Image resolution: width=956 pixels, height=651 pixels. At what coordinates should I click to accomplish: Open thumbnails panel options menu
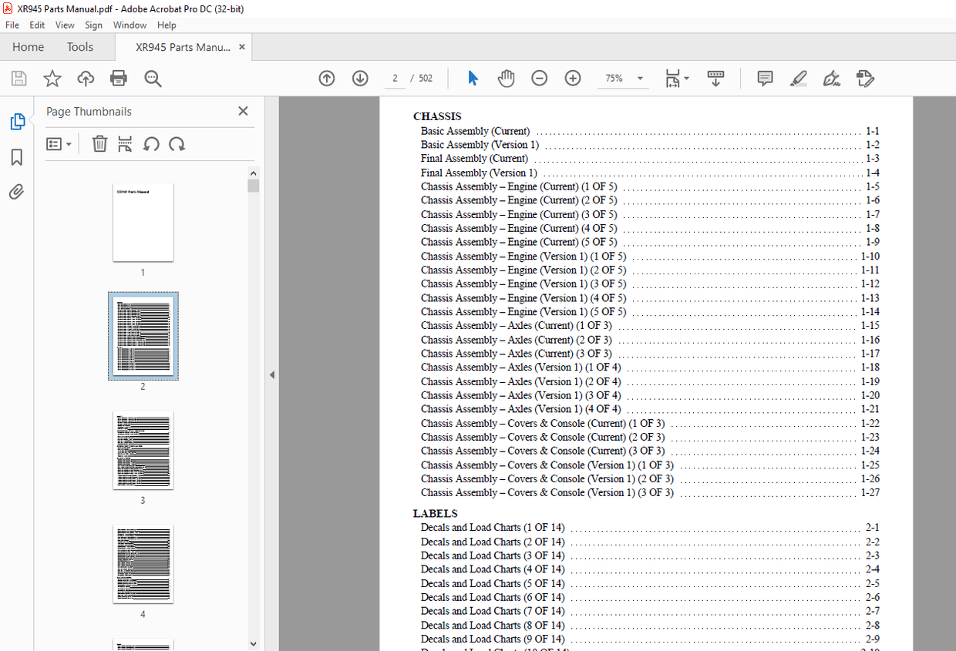click(59, 144)
